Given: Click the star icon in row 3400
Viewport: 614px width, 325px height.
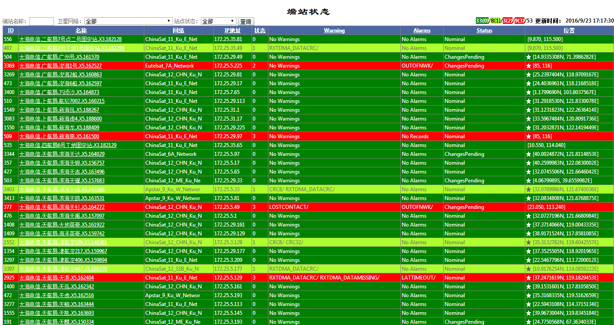Looking at the screenshot, I should pyautogui.click(x=528, y=92).
